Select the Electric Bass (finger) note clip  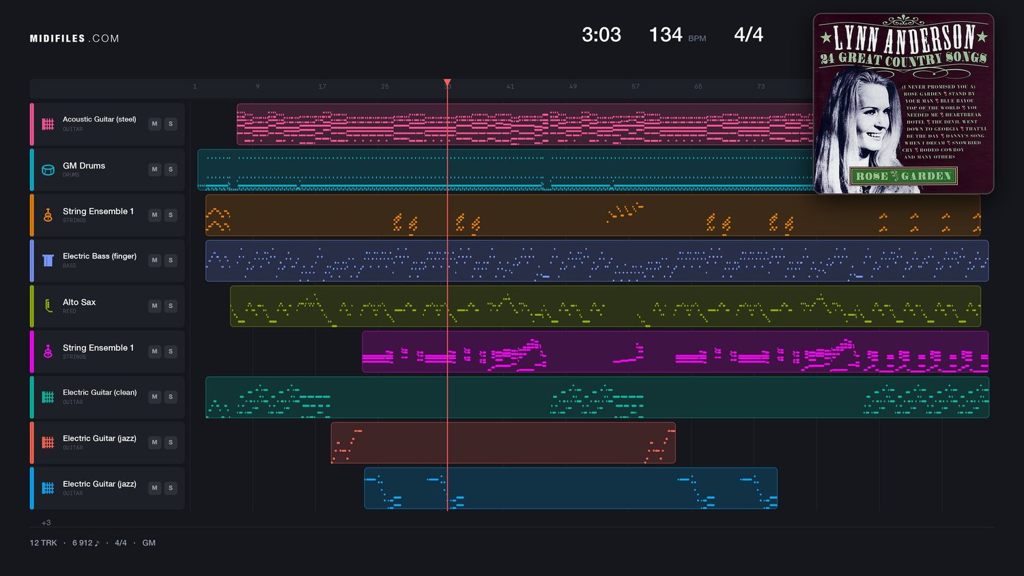tap(597, 261)
